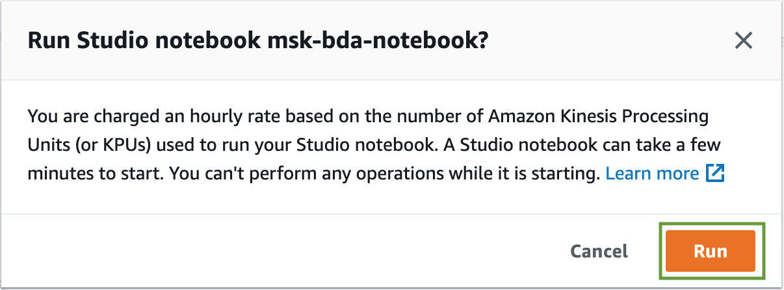Start the Studio notebook with Run
Image resolution: width=784 pixels, height=290 pixels.
point(710,251)
